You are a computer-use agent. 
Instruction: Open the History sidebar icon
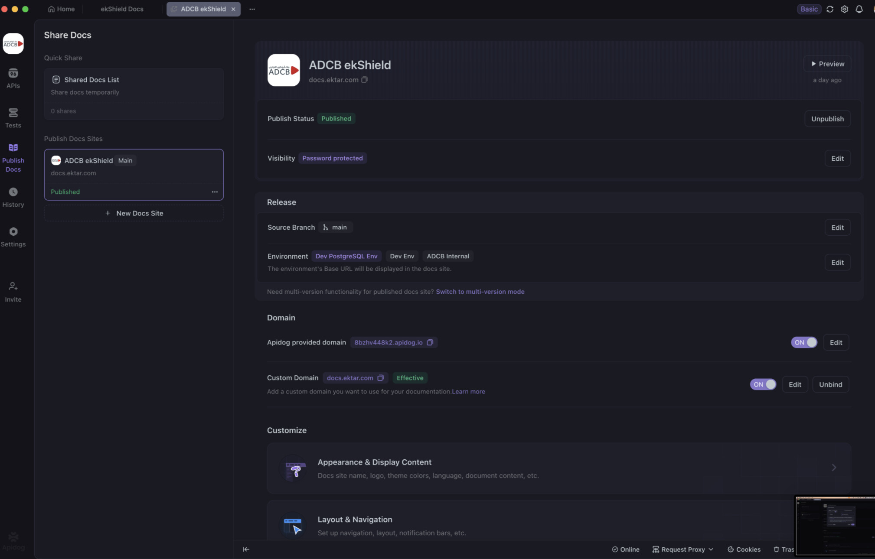(x=13, y=197)
